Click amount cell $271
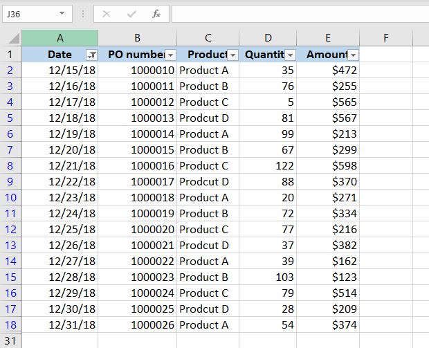 pyautogui.click(x=328, y=198)
